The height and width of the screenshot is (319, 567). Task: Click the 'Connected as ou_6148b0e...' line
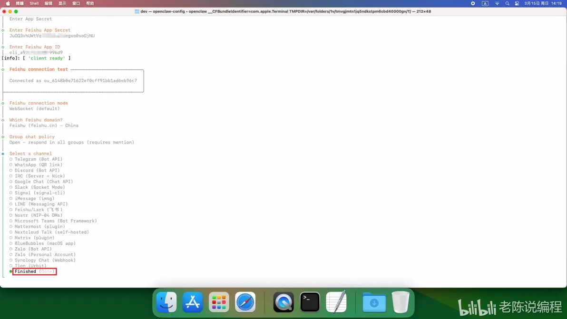click(73, 80)
